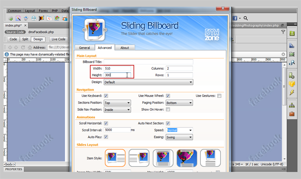Enable the Use Gestures checkbox
This screenshot has width=301, height=179.
pyautogui.click(x=219, y=96)
